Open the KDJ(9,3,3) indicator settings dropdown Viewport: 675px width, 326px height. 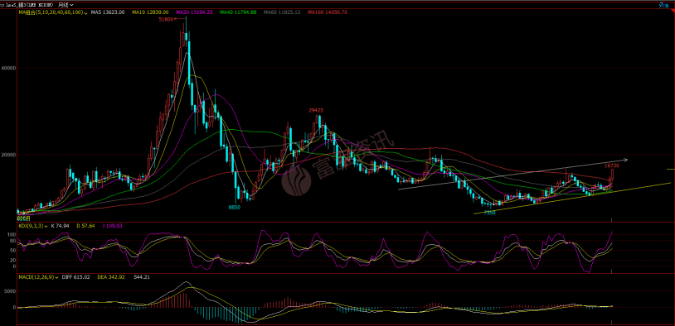[33, 225]
